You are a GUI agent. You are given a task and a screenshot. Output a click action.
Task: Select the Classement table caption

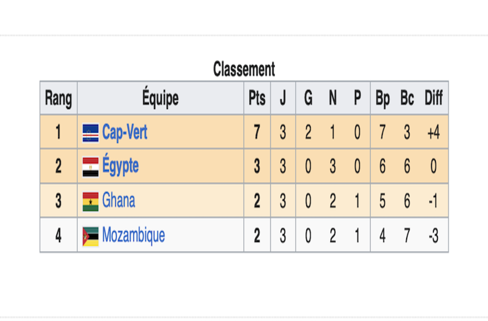(244, 69)
